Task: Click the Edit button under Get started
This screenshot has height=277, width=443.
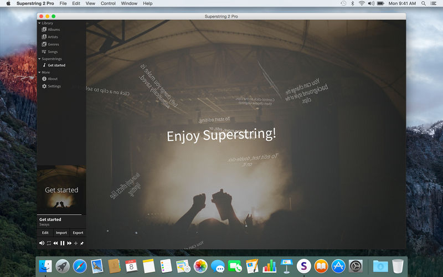Action: click(x=45, y=233)
